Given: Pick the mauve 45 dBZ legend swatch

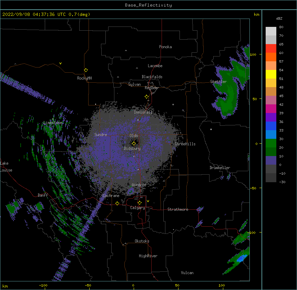Looking at the screenshot, I should point(271,100).
